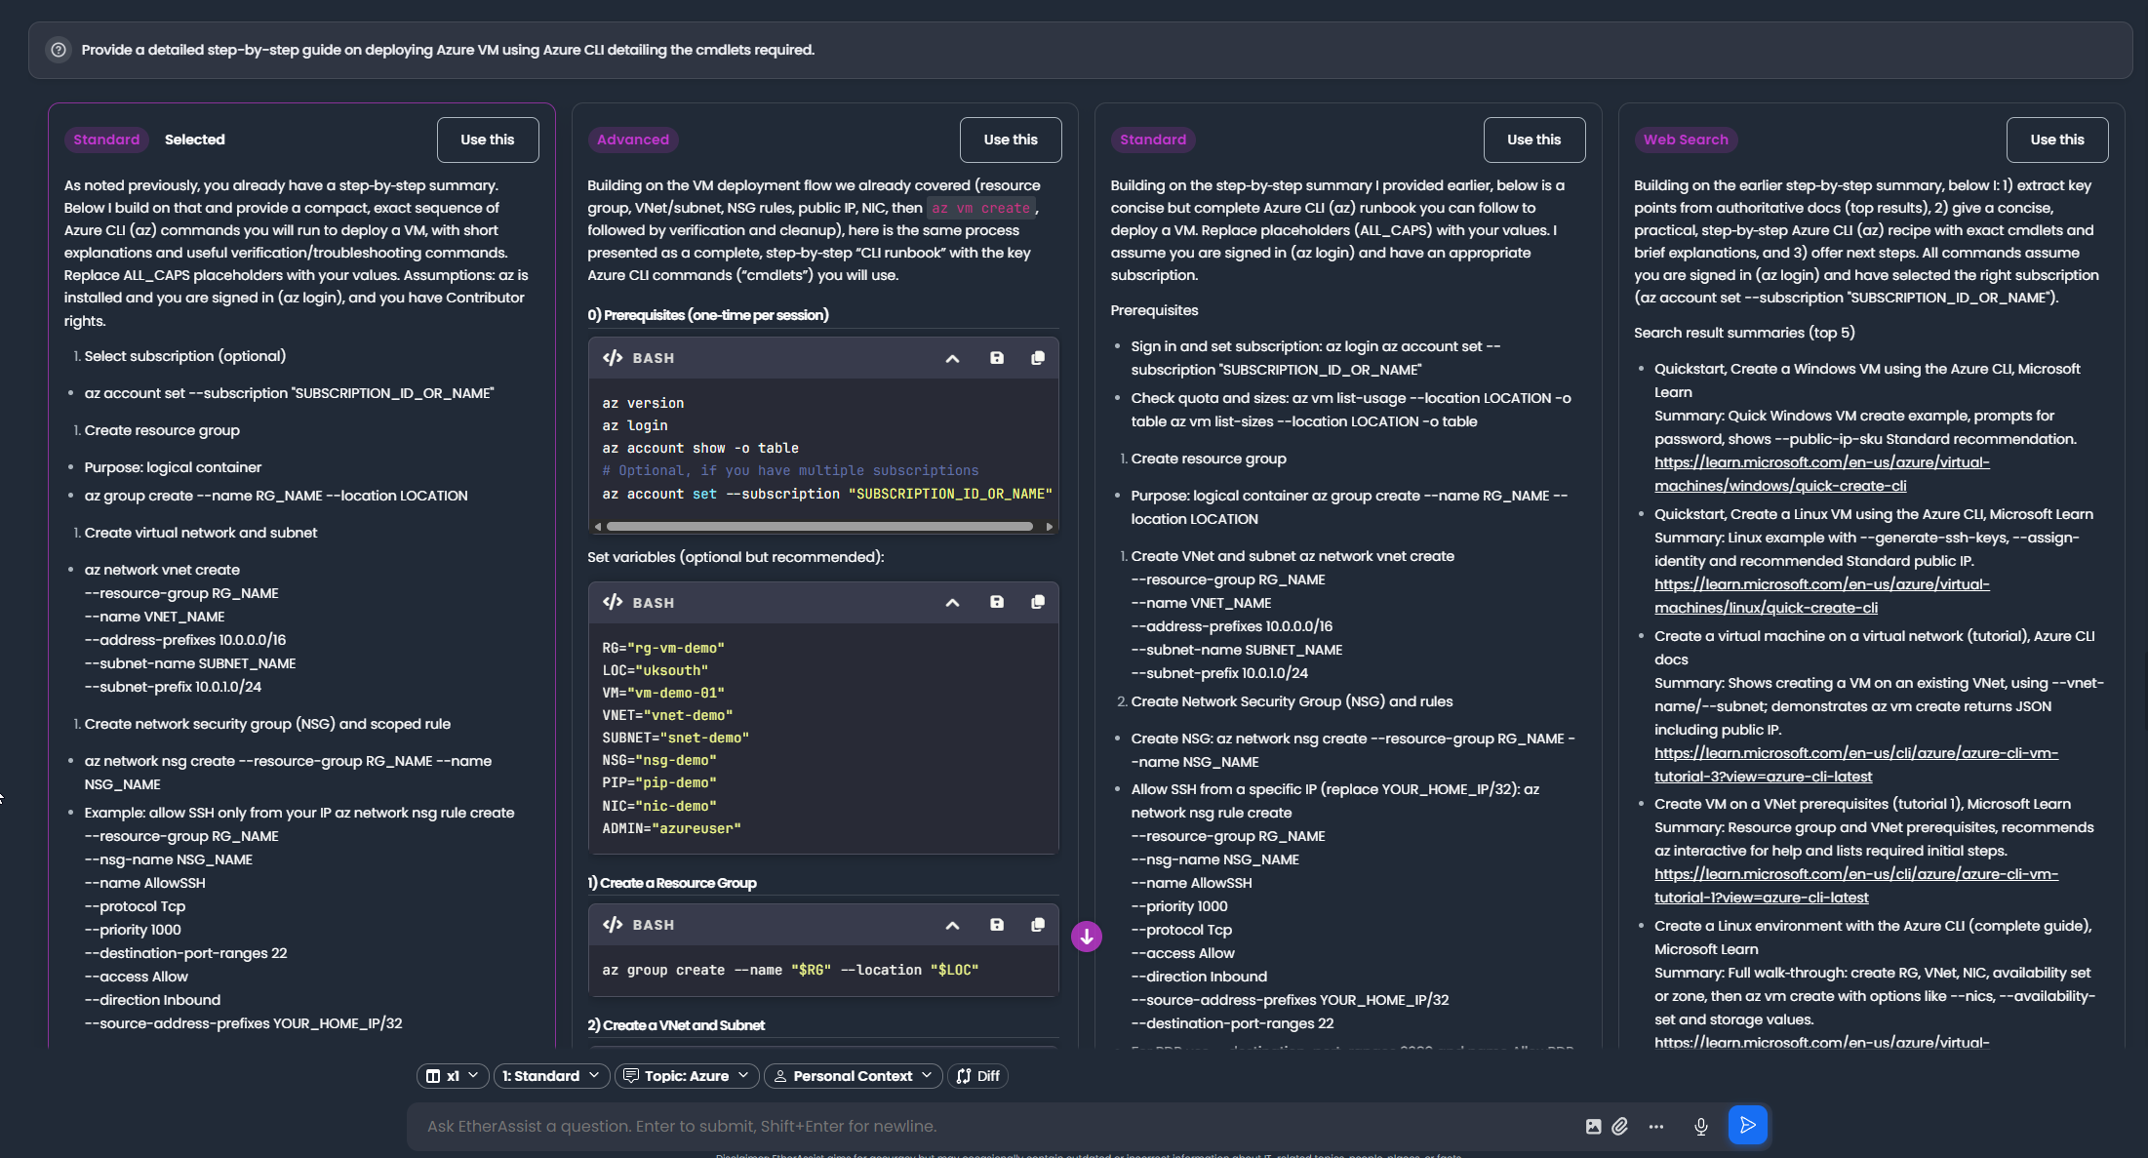This screenshot has height=1158, width=2148.
Task: Attach a file with the paperclip icon
Action: click(x=1620, y=1126)
